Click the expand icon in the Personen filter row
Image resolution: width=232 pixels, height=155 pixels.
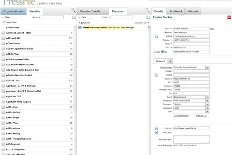tap(148, 17)
